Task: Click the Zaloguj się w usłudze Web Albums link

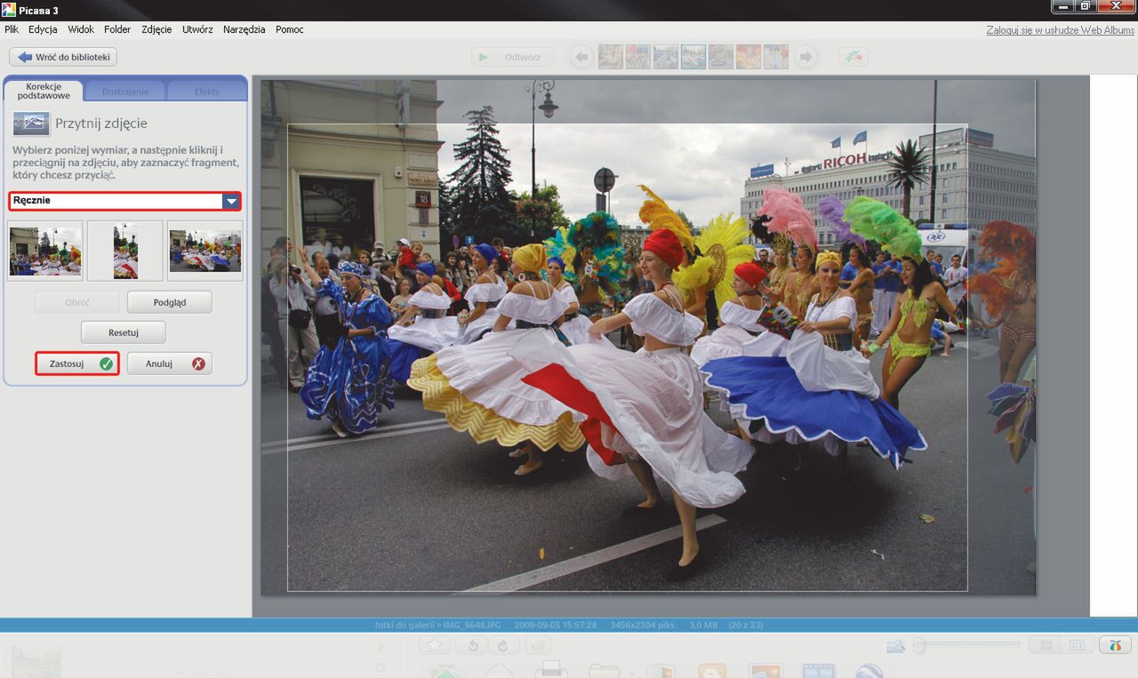Action: point(1060,30)
